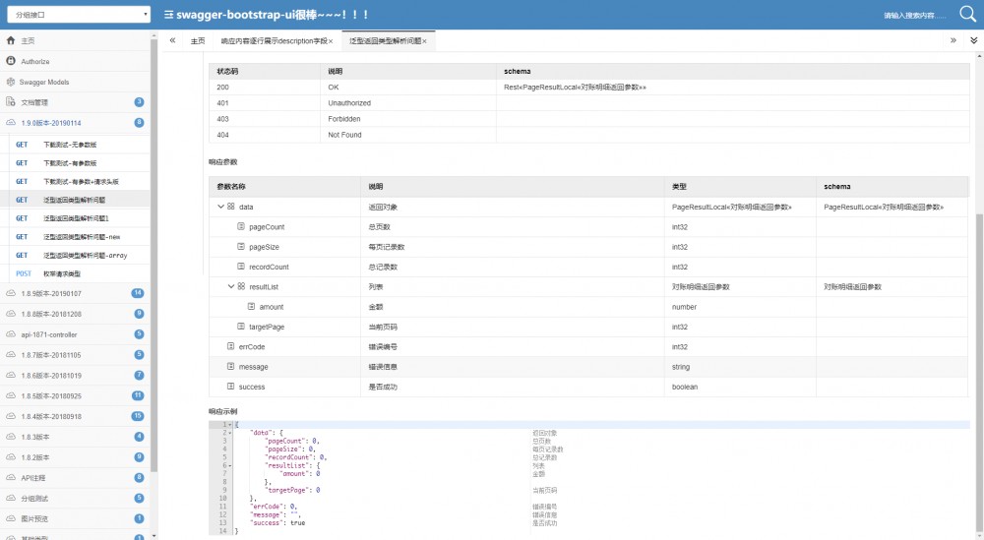Open GET 下载测试-无参数版 endpoint
This screenshot has width=984, height=540.
(x=79, y=145)
